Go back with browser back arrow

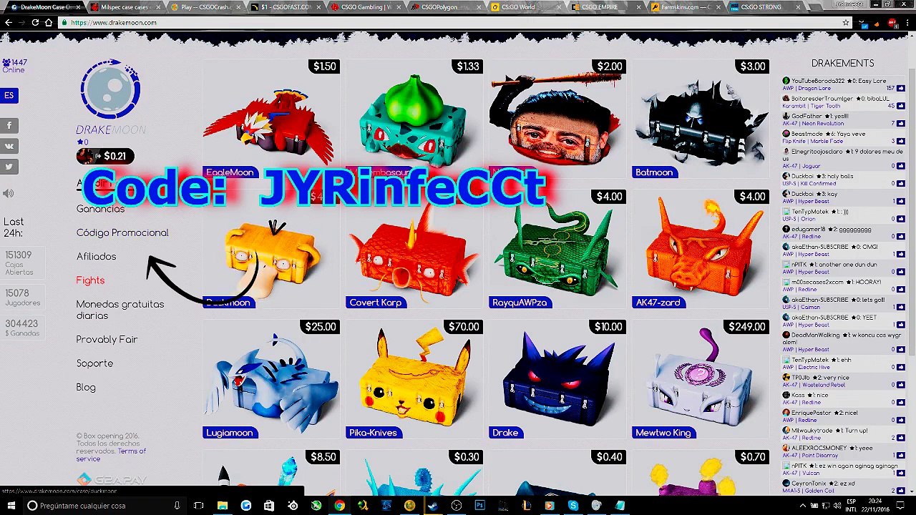coord(8,23)
